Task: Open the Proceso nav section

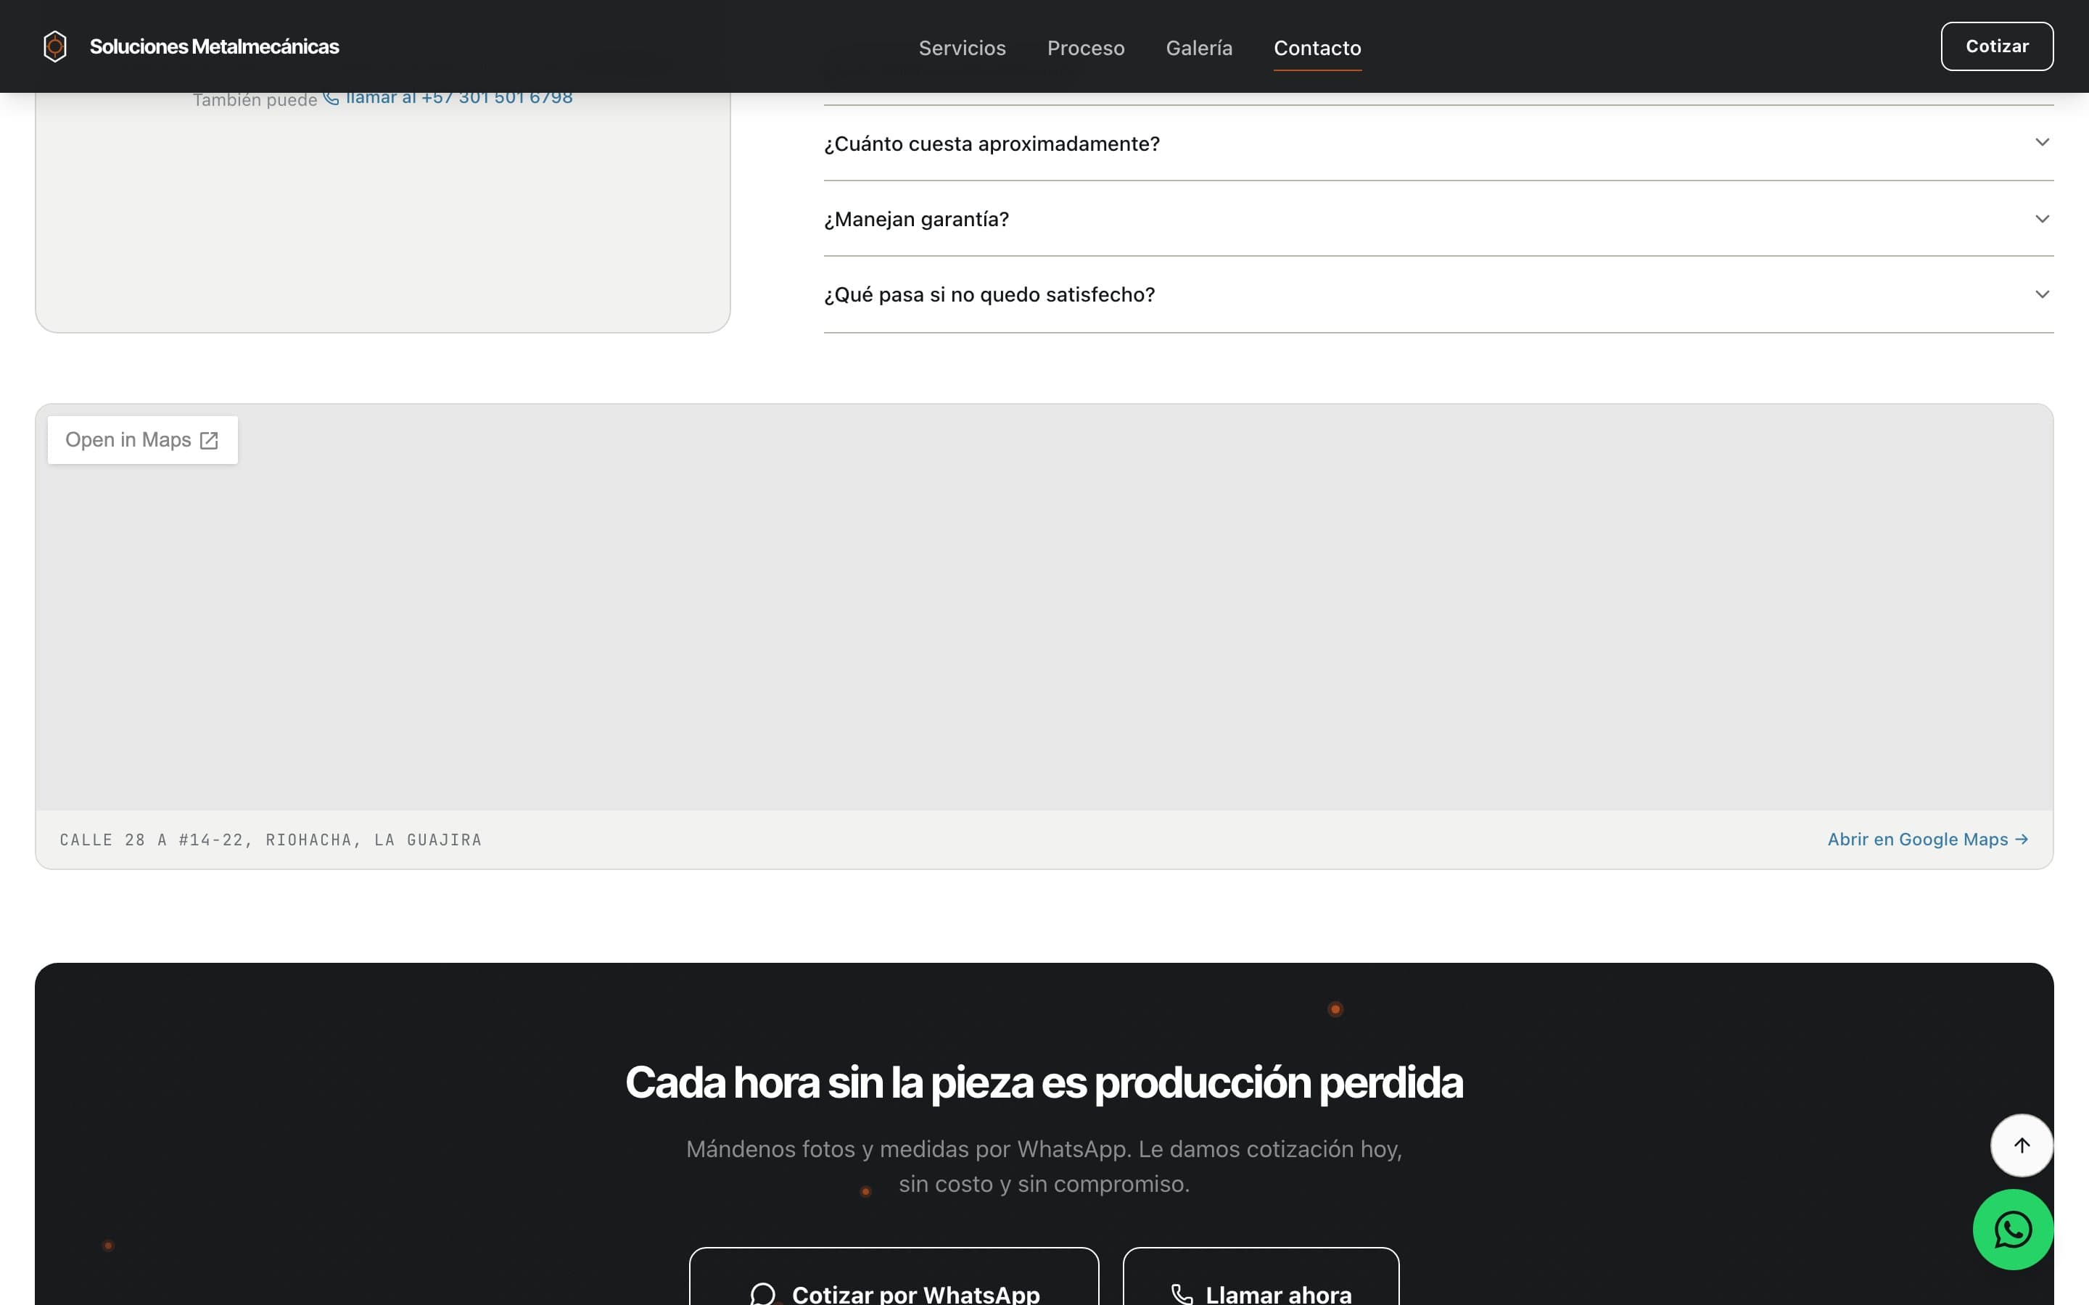Action: coord(1085,49)
